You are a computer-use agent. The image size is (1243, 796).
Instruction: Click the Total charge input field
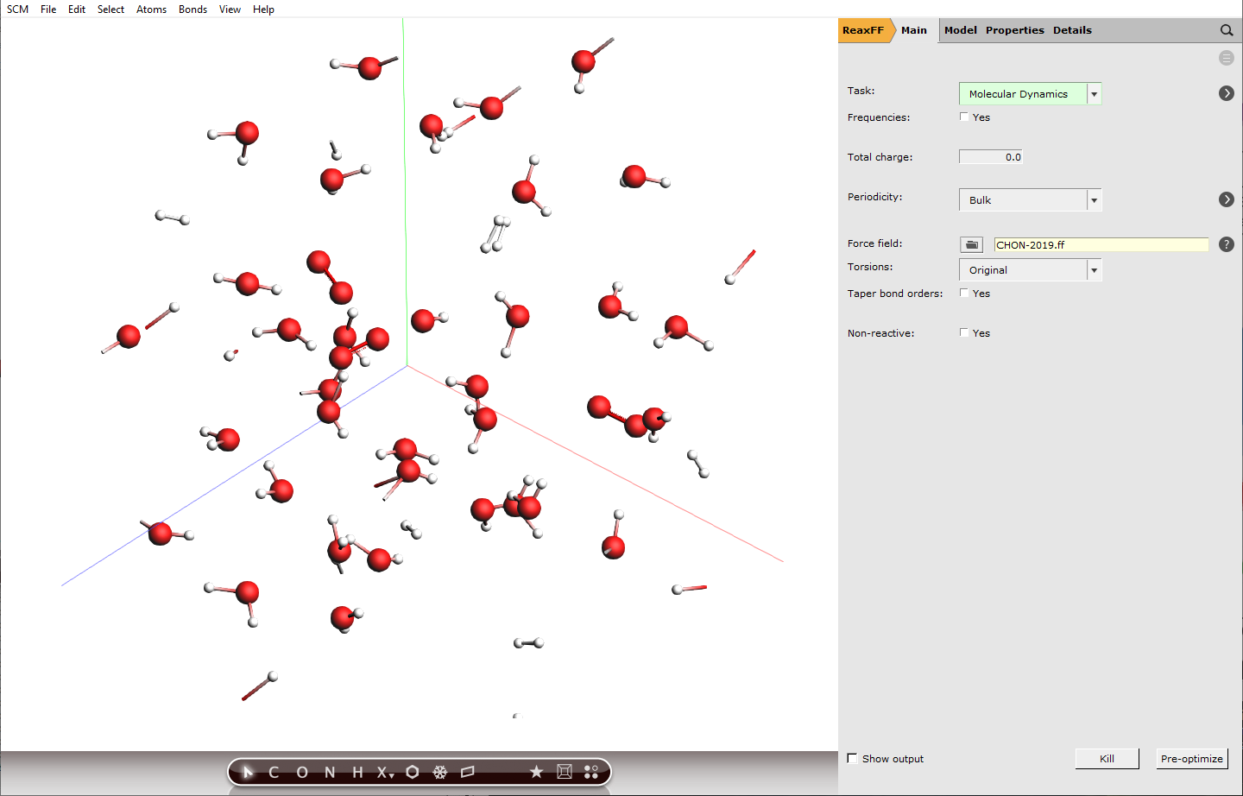[x=990, y=156]
